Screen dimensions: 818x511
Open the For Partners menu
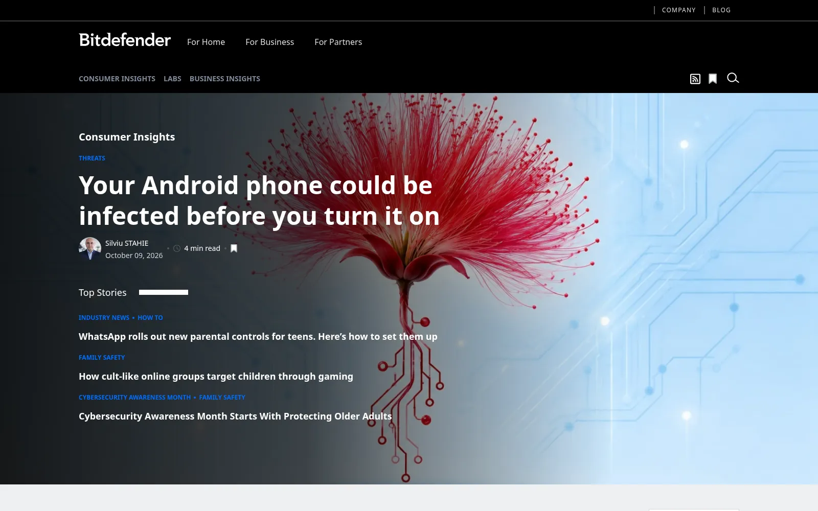click(338, 42)
